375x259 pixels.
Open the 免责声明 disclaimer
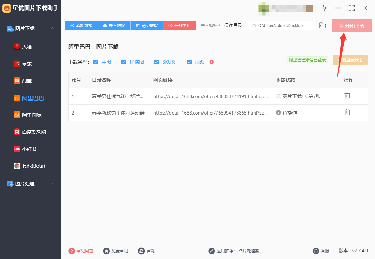(116, 250)
